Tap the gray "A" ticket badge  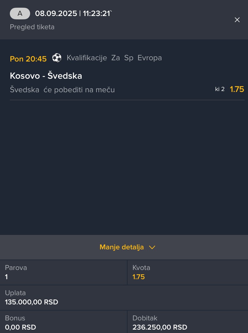[20, 14]
